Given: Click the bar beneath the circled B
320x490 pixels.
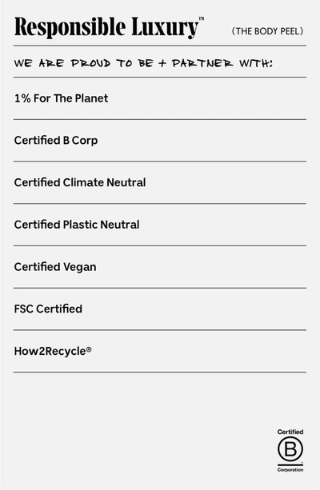Looking at the screenshot, I should tap(290, 465).
